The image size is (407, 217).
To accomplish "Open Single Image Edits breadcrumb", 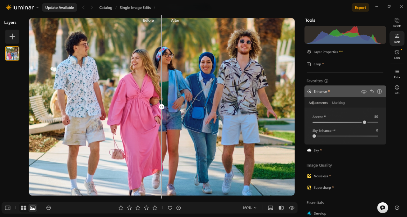I will [135, 8].
